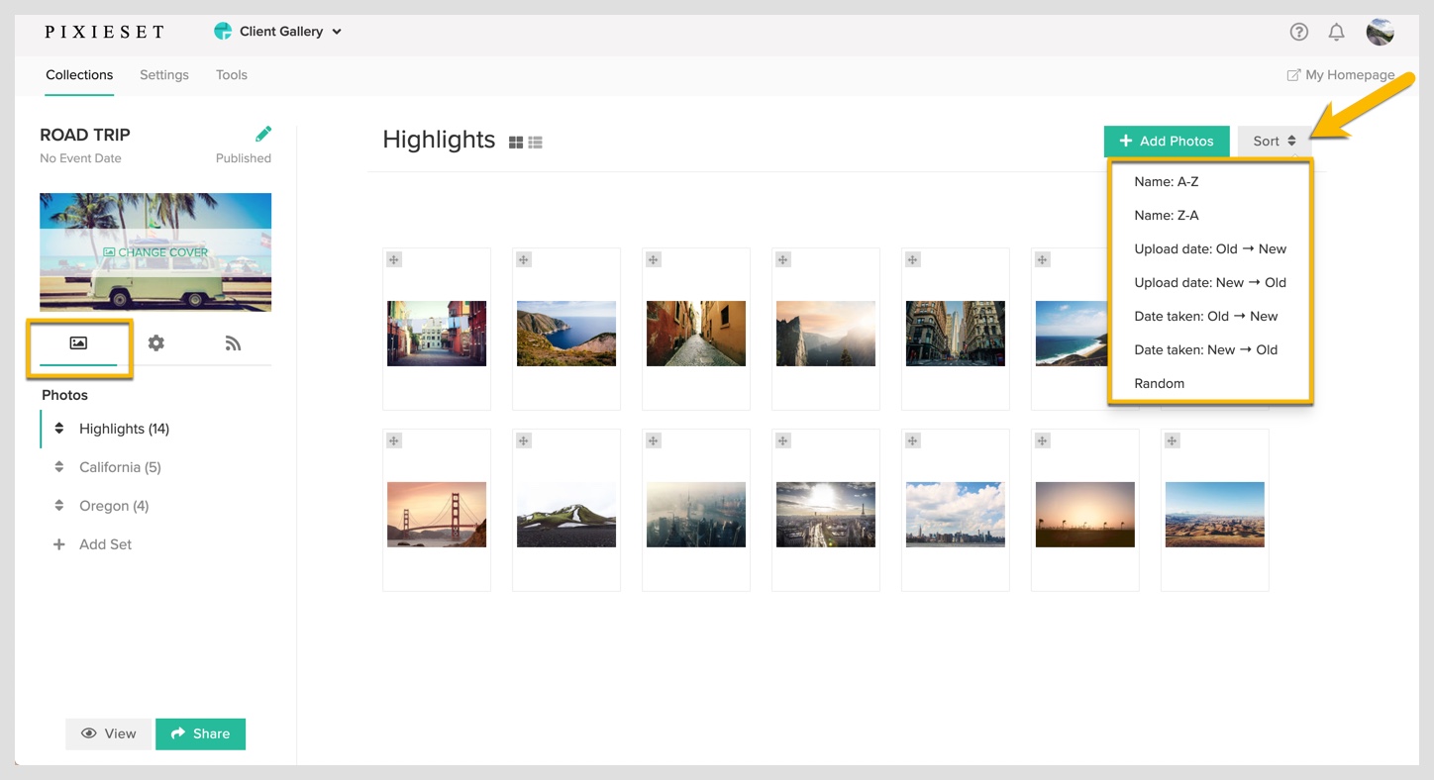
Task: Toggle the Sort dropdown button
Action: [x=1275, y=141]
